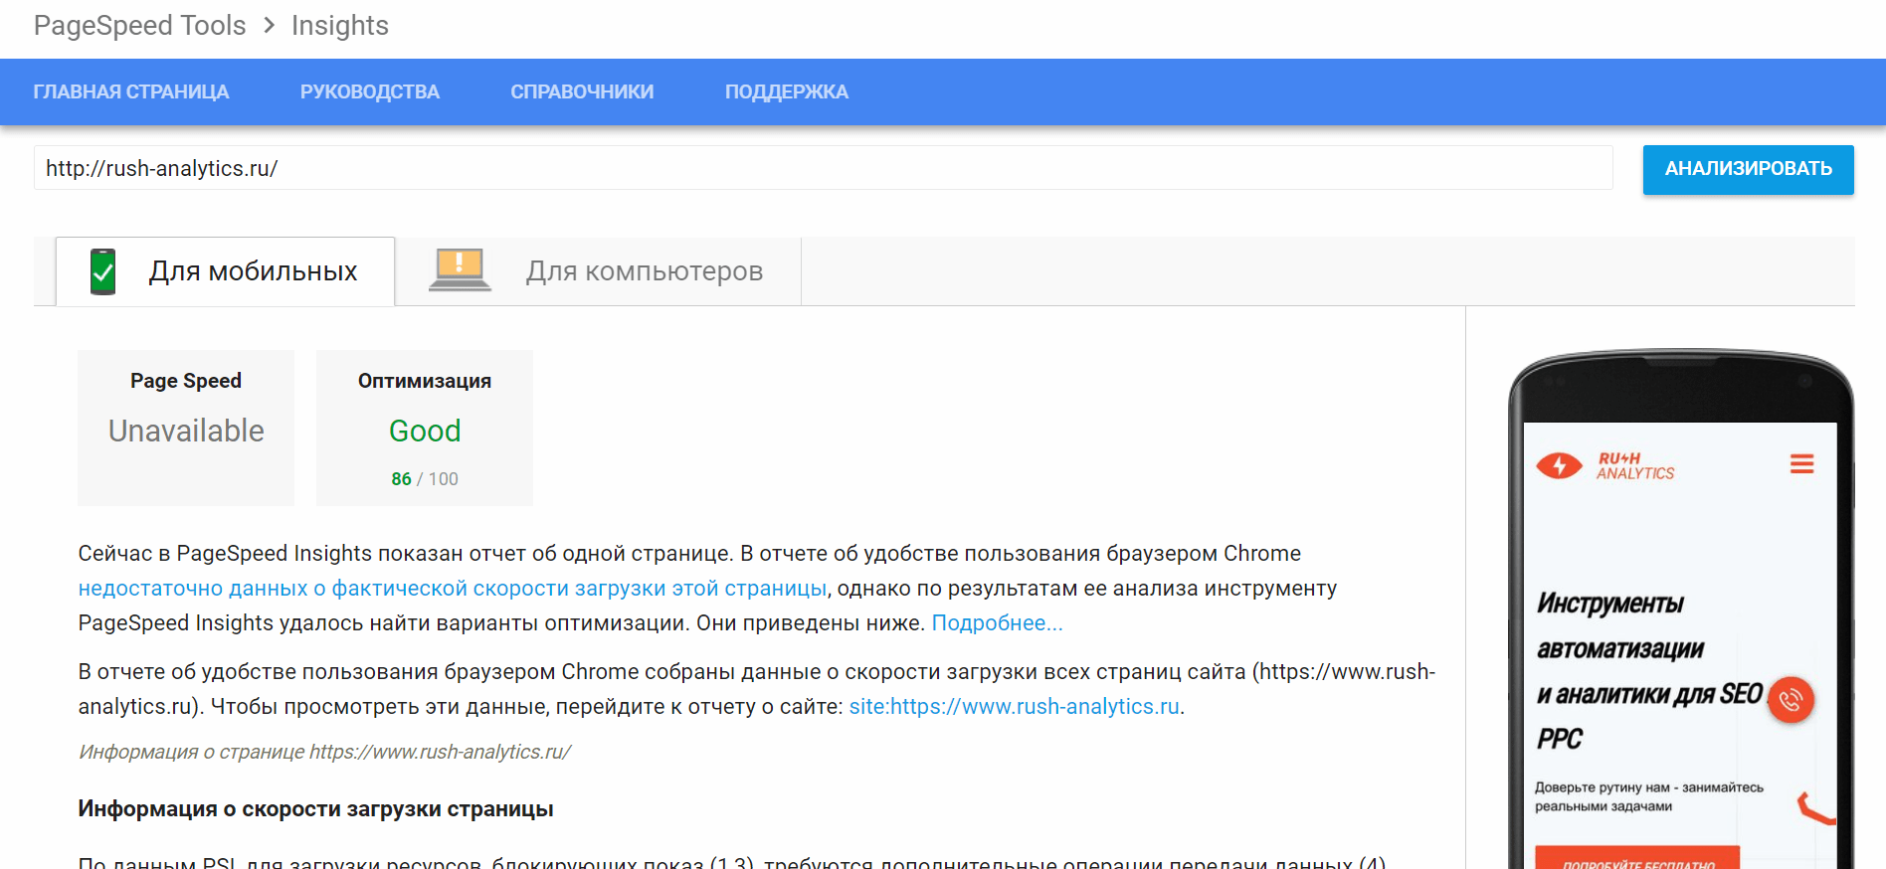Click the Page Speed Unavailable card
1886x869 pixels.
186,428
